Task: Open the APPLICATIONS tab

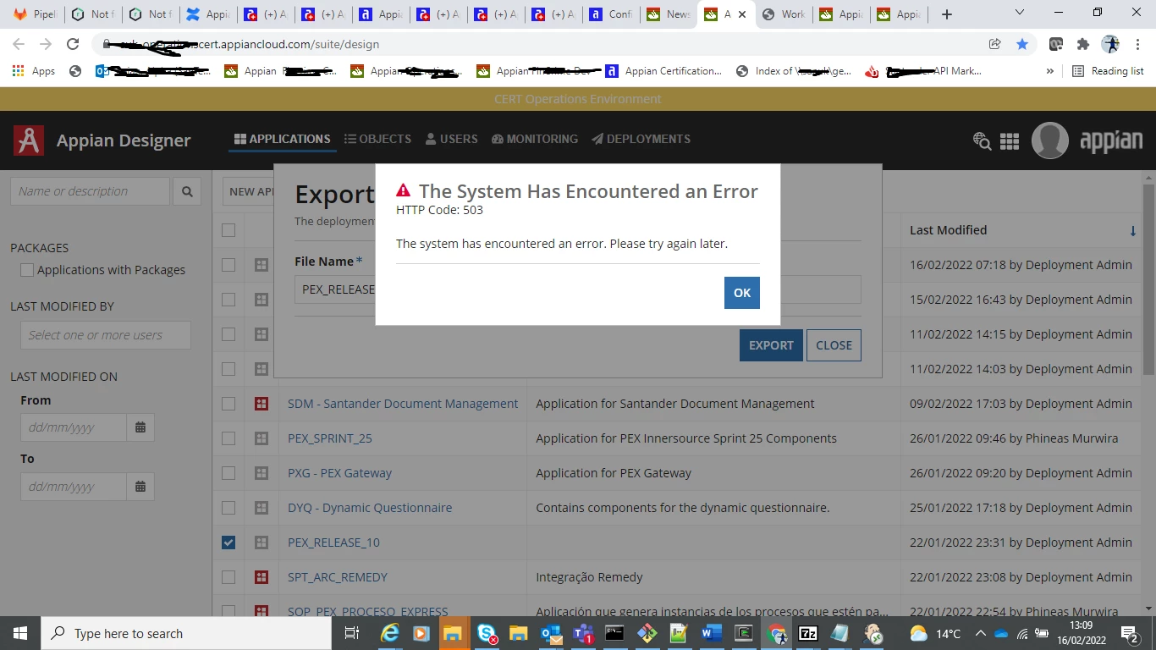Action: tap(283, 139)
